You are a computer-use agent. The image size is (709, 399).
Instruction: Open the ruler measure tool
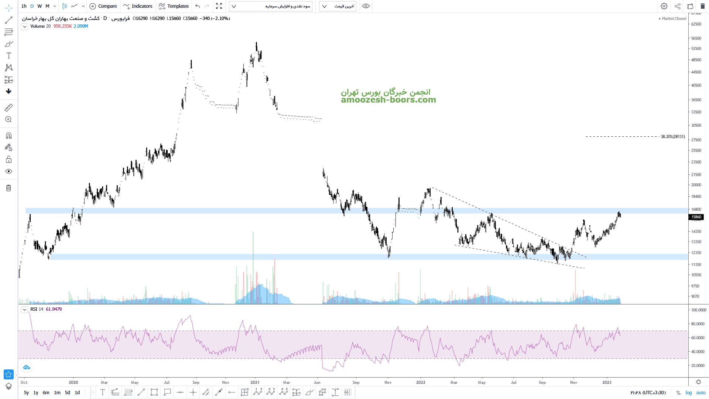tap(8, 108)
